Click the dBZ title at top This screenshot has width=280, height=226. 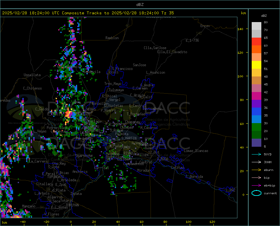coord(140,5)
